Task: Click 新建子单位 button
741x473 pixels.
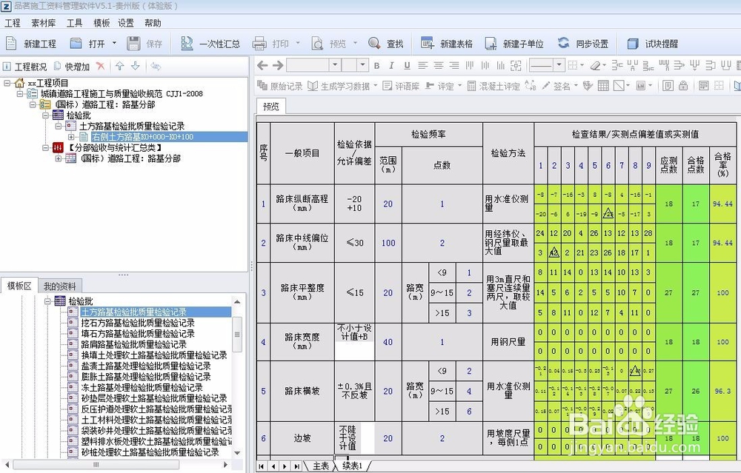Action: pyautogui.click(x=514, y=44)
